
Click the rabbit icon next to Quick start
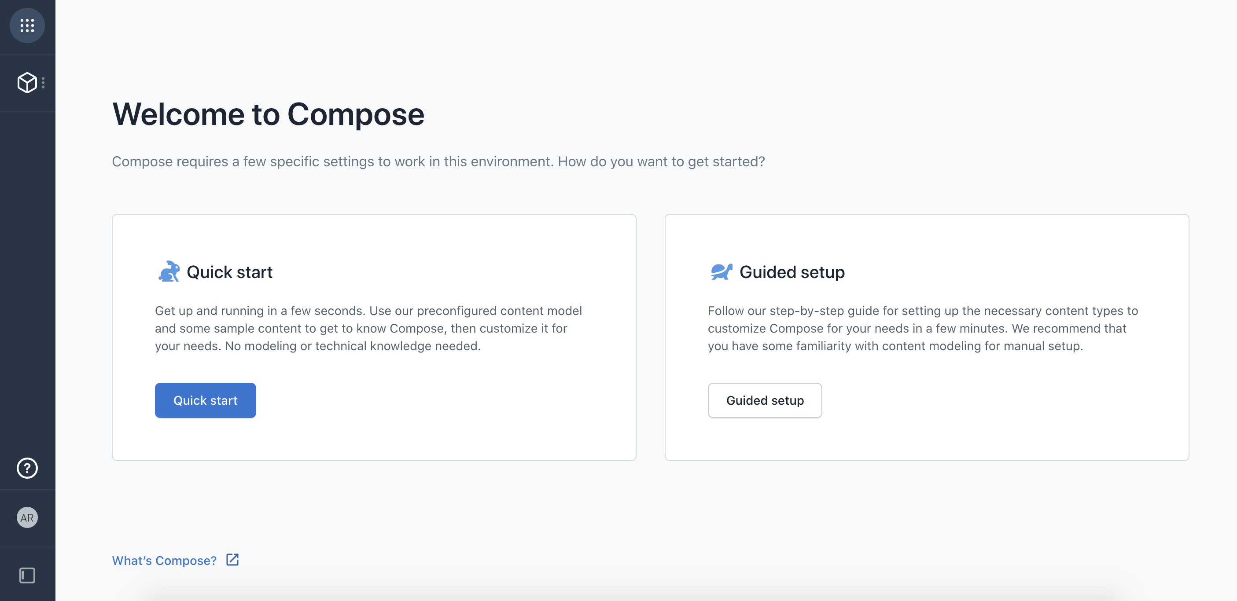[x=169, y=272]
